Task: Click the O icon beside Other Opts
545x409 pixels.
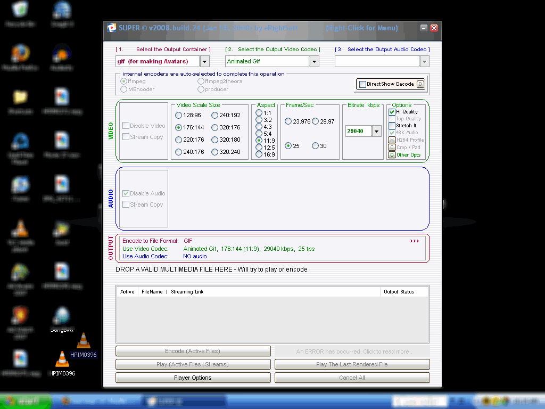Action: 392,155
